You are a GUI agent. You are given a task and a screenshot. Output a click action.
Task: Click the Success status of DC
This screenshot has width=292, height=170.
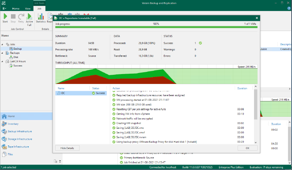click(x=99, y=93)
